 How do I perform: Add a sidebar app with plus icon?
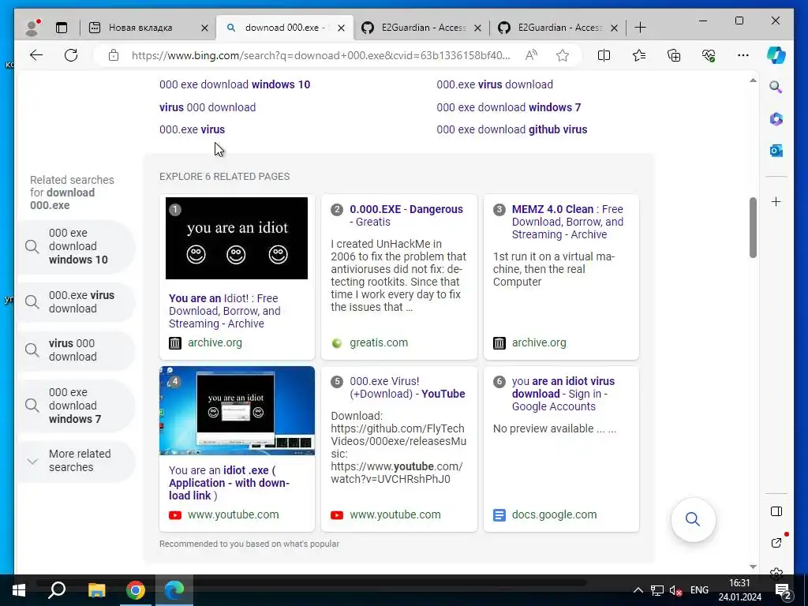[776, 201]
